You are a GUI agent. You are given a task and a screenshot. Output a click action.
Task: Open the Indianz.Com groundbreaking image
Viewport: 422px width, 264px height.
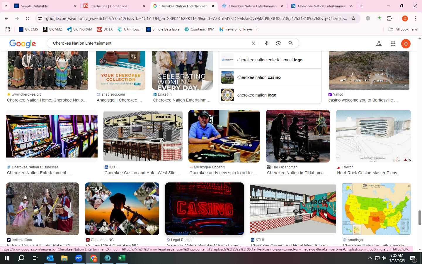point(42,209)
